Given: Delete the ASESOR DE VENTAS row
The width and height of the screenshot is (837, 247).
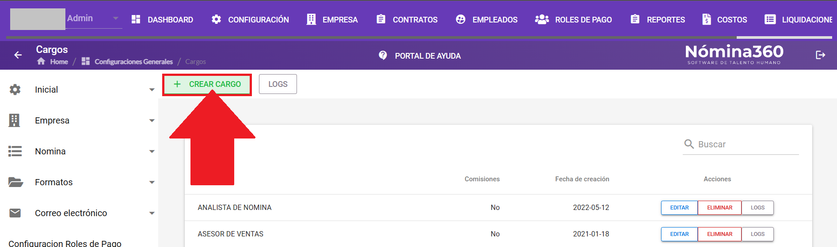Looking at the screenshot, I should [x=719, y=234].
